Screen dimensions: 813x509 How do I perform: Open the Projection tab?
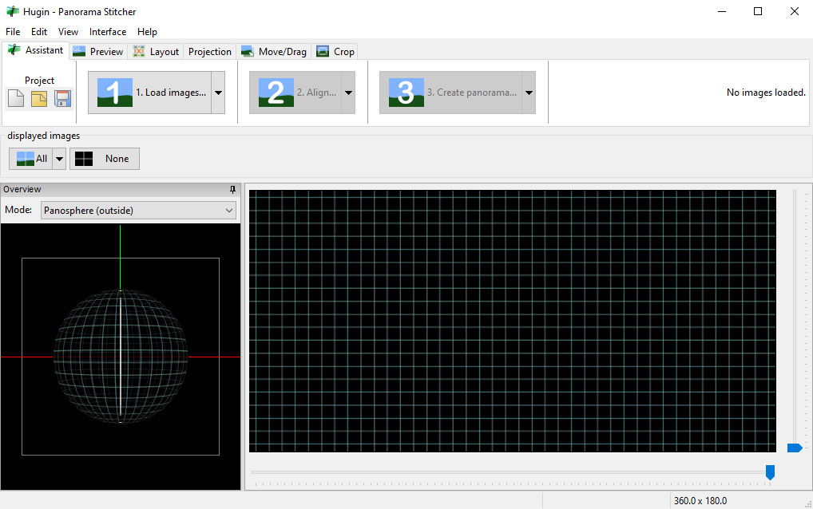click(x=209, y=52)
